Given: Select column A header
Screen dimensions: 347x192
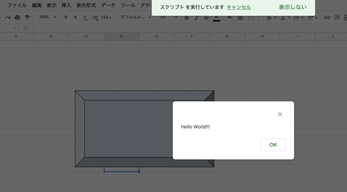Looking at the screenshot, I should pos(16,36).
